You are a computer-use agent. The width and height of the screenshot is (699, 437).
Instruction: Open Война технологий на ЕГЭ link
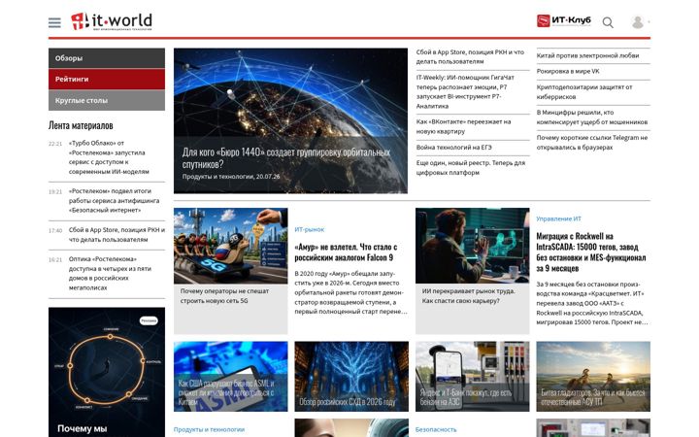point(453,148)
